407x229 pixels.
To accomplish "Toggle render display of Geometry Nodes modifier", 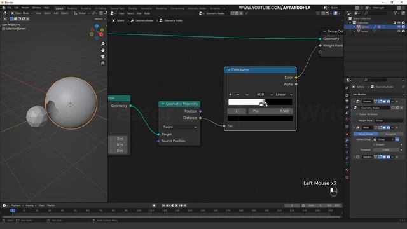I will click(388, 101).
